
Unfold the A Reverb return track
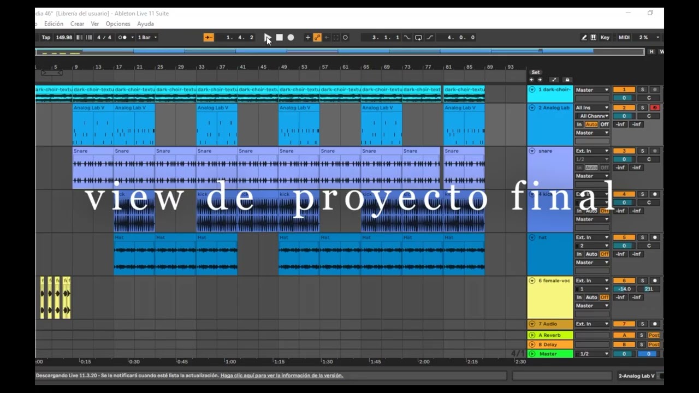pyautogui.click(x=532, y=335)
